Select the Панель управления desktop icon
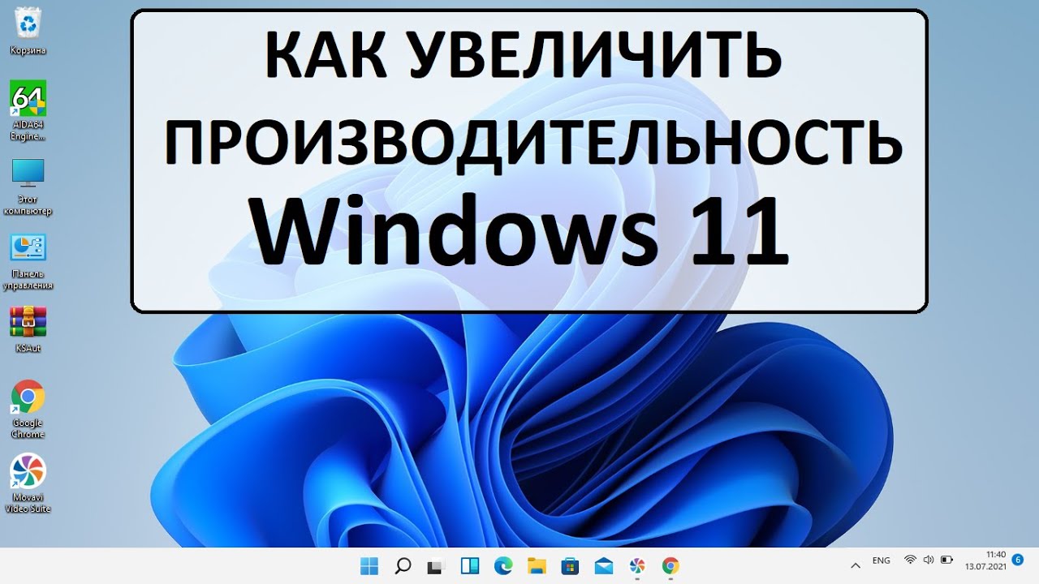The image size is (1039, 584). tap(28, 261)
